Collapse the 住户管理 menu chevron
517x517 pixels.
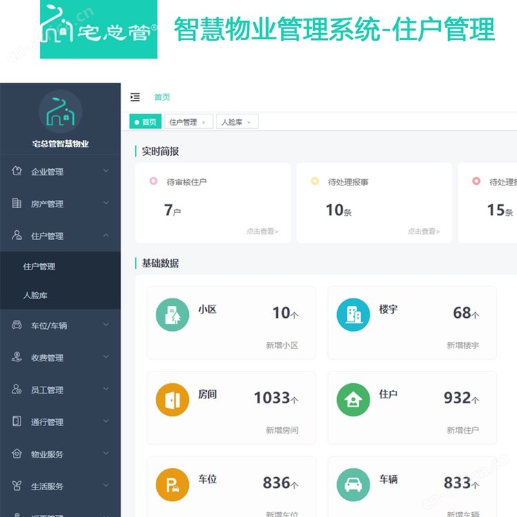pyautogui.click(x=106, y=235)
